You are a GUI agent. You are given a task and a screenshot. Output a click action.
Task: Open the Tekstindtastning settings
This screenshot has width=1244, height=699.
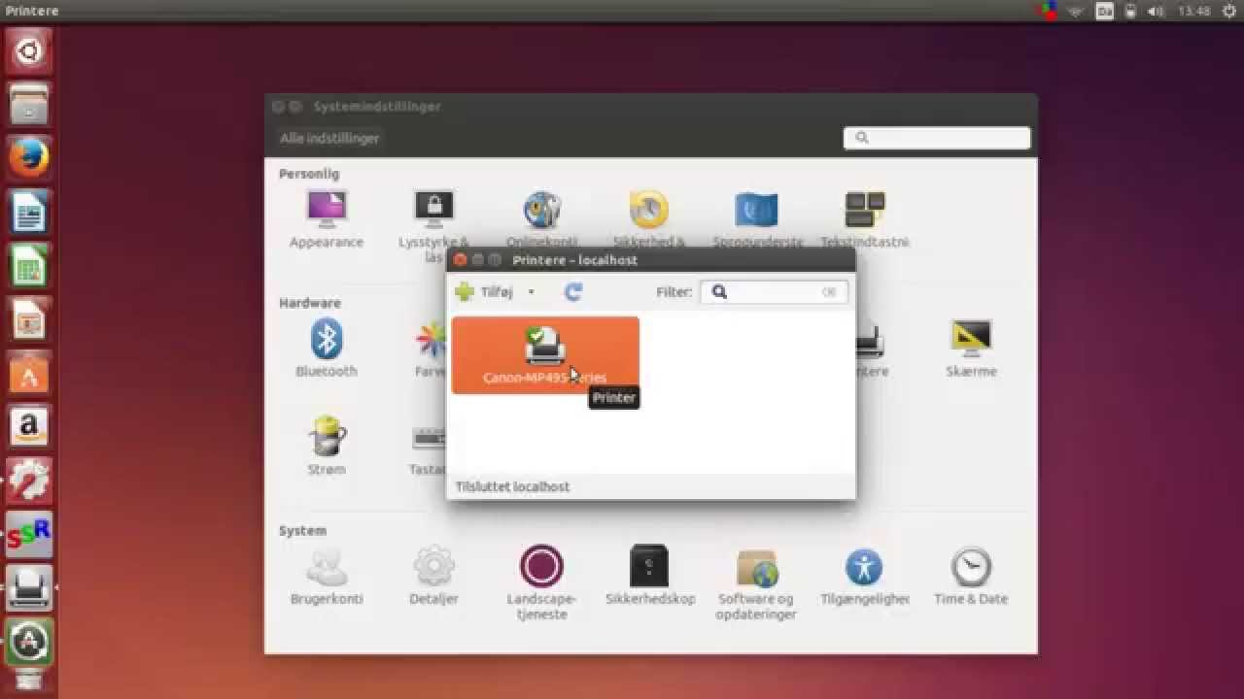pyautogui.click(x=865, y=219)
